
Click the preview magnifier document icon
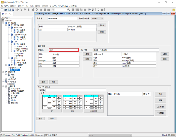(x=90, y=10)
